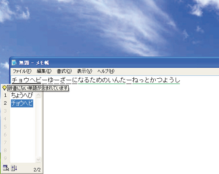Click inside the empty Notepad text area

[130, 126]
